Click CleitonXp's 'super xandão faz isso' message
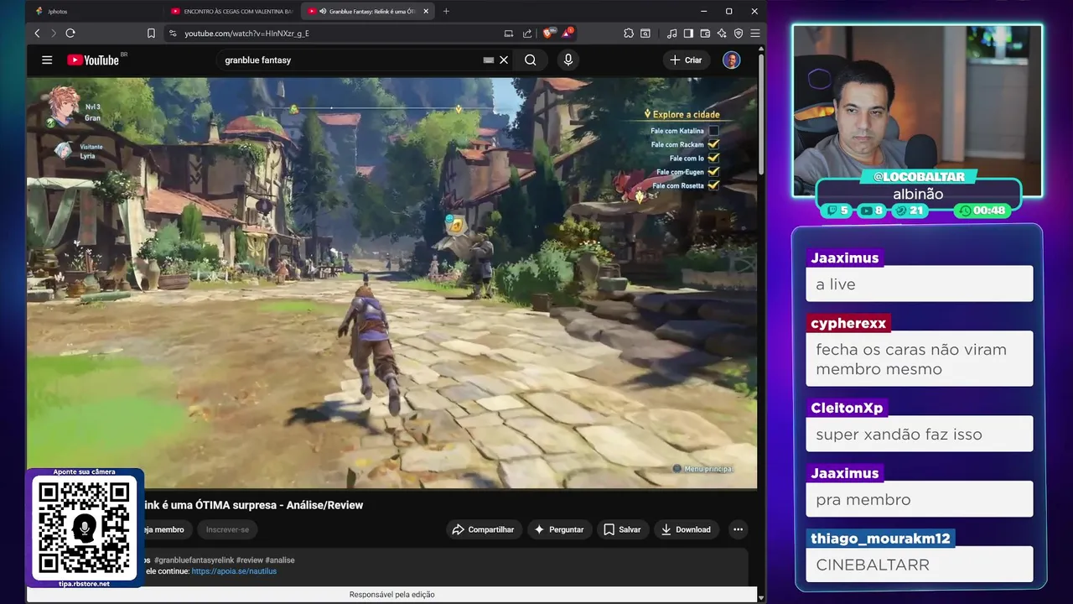This screenshot has height=604, width=1073. tap(920, 434)
